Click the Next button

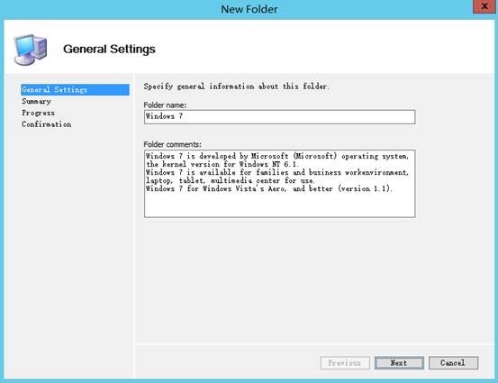(399, 362)
